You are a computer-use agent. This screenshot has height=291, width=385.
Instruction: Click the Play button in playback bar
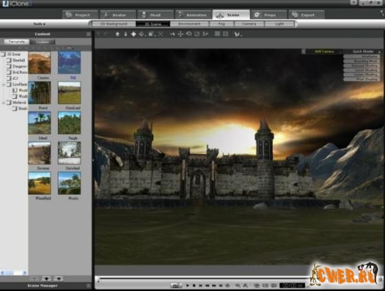(187, 286)
